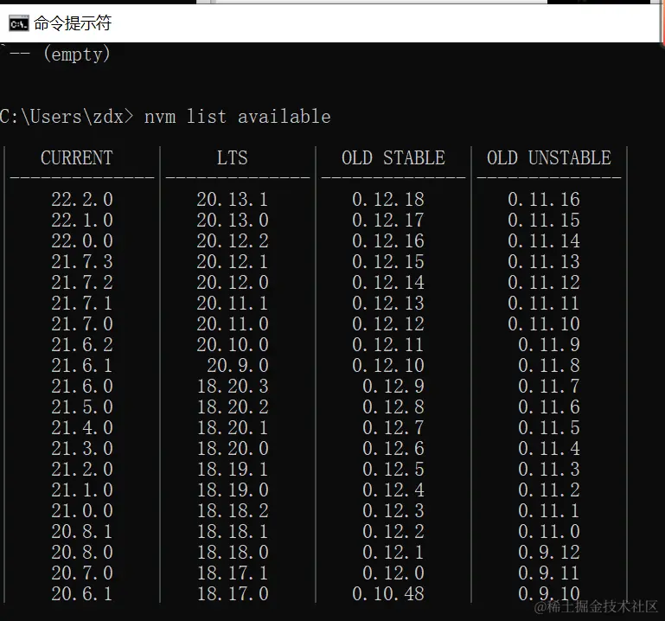Click old unstable version 0.11.3
Image resolution: width=665 pixels, height=621 pixels.
[x=549, y=470]
